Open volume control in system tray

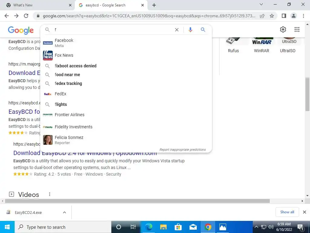coord(271,227)
